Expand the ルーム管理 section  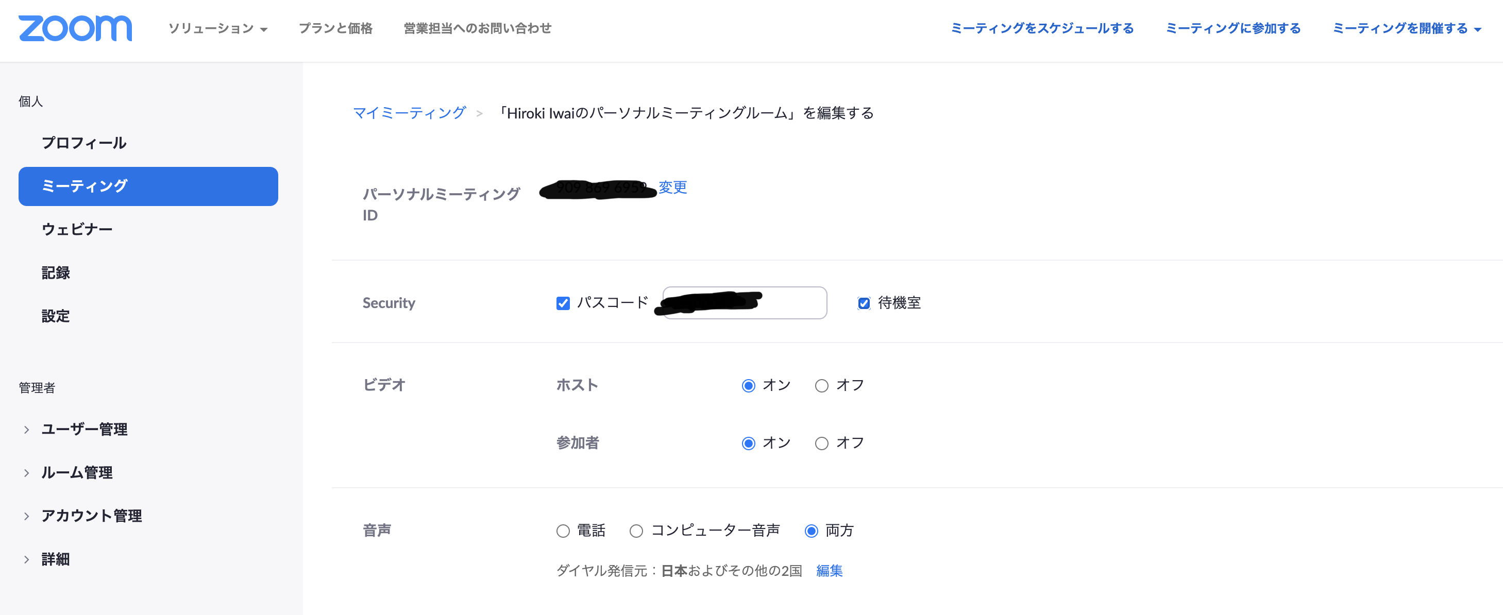(x=76, y=473)
